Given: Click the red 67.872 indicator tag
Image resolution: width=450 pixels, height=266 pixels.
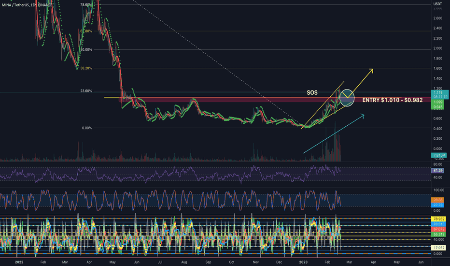Looking at the screenshot, I should pos(439,229).
